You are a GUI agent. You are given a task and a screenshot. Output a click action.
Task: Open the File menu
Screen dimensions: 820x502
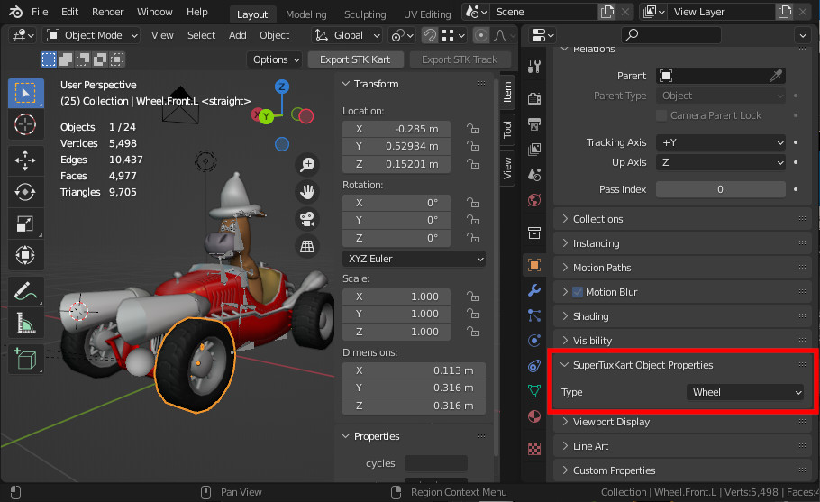click(x=40, y=12)
